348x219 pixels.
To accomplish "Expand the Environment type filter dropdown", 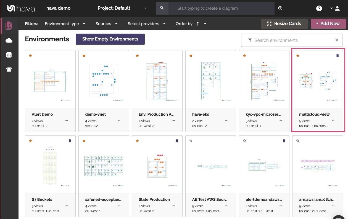I will tap(65, 24).
